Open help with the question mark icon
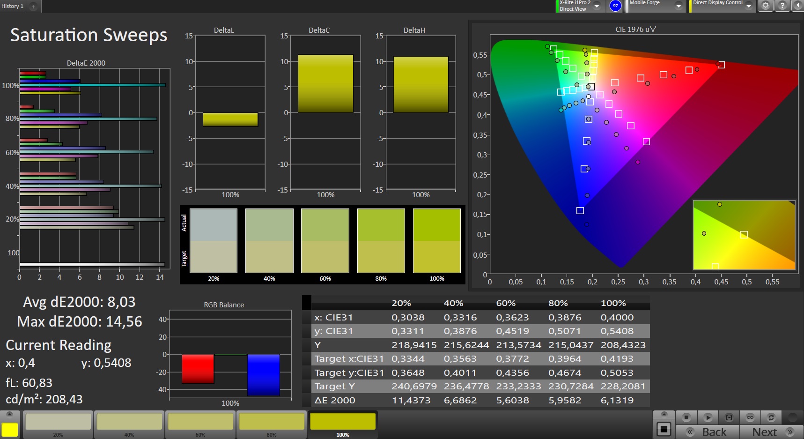Viewport: 804px width, 439px height. pos(782,6)
